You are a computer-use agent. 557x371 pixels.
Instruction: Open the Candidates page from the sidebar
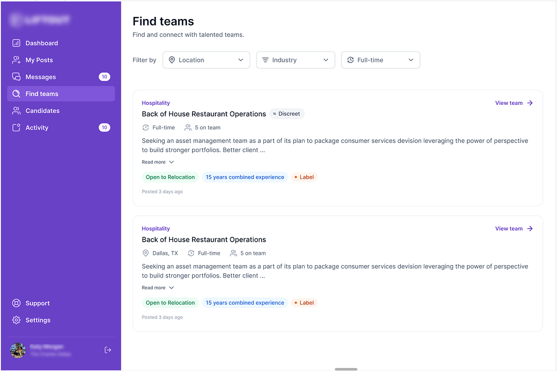tap(42, 110)
